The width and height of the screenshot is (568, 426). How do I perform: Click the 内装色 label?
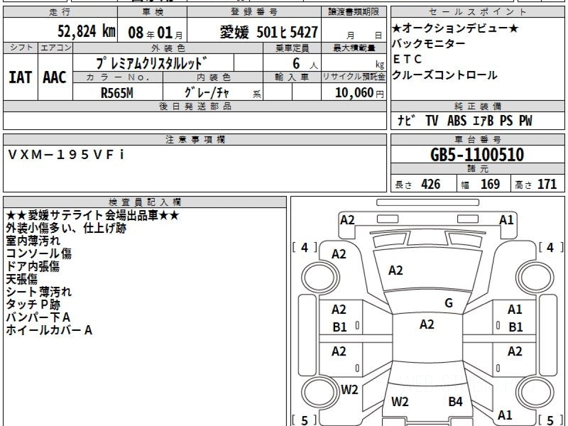click(x=213, y=77)
